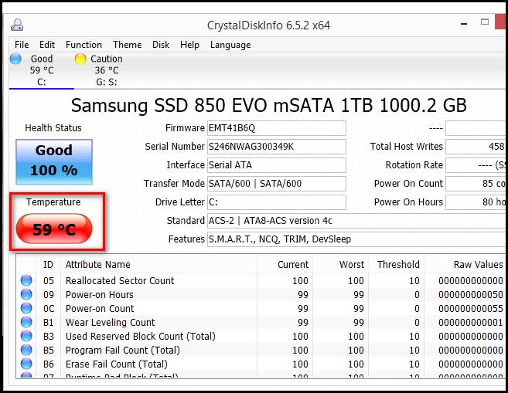Click the Samsung SSD 850 EVO model title

point(268,105)
